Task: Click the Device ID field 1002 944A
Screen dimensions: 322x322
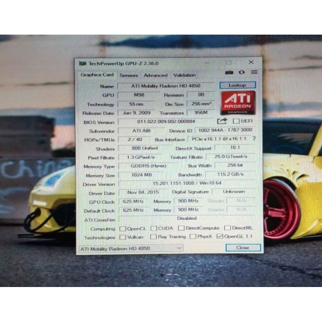Action: [x=225, y=130]
